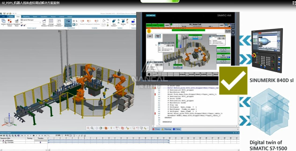Image resolution: width=296 pixels, height=151 pixels.
Task: Click the timeline ruler at mark 10
Action: pyautogui.click(x=109, y=138)
